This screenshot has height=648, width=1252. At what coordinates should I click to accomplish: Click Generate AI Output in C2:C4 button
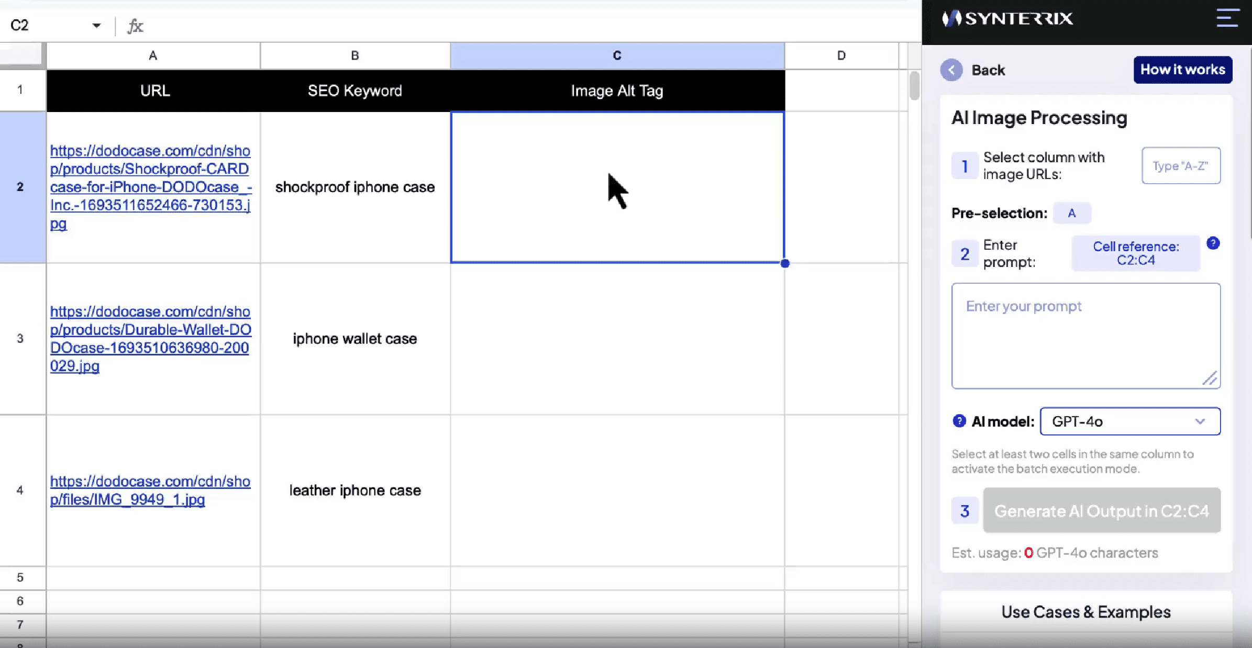(1102, 511)
